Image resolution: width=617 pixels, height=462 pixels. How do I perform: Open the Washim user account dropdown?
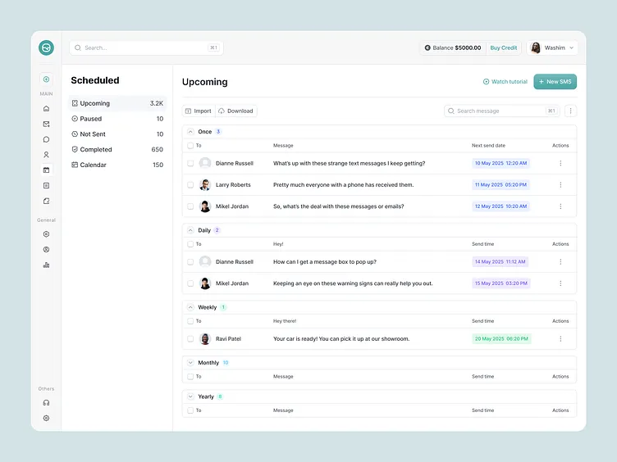click(552, 48)
